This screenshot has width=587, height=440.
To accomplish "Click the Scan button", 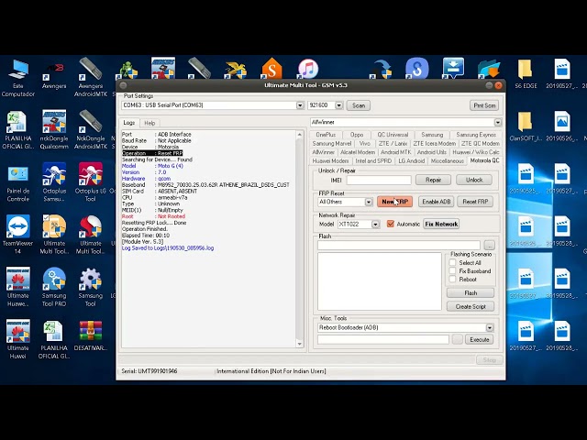I will tap(359, 105).
